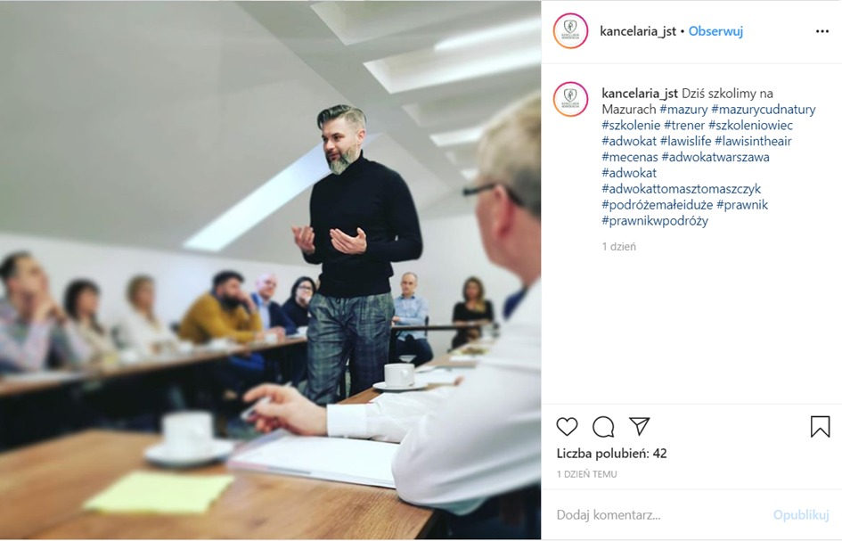Click the Opublikuj post comment button
The image size is (842, 541).
click(801, 514)
